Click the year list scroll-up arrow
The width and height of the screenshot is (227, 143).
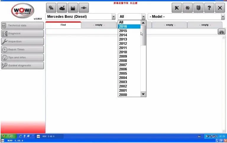(143, 23)
